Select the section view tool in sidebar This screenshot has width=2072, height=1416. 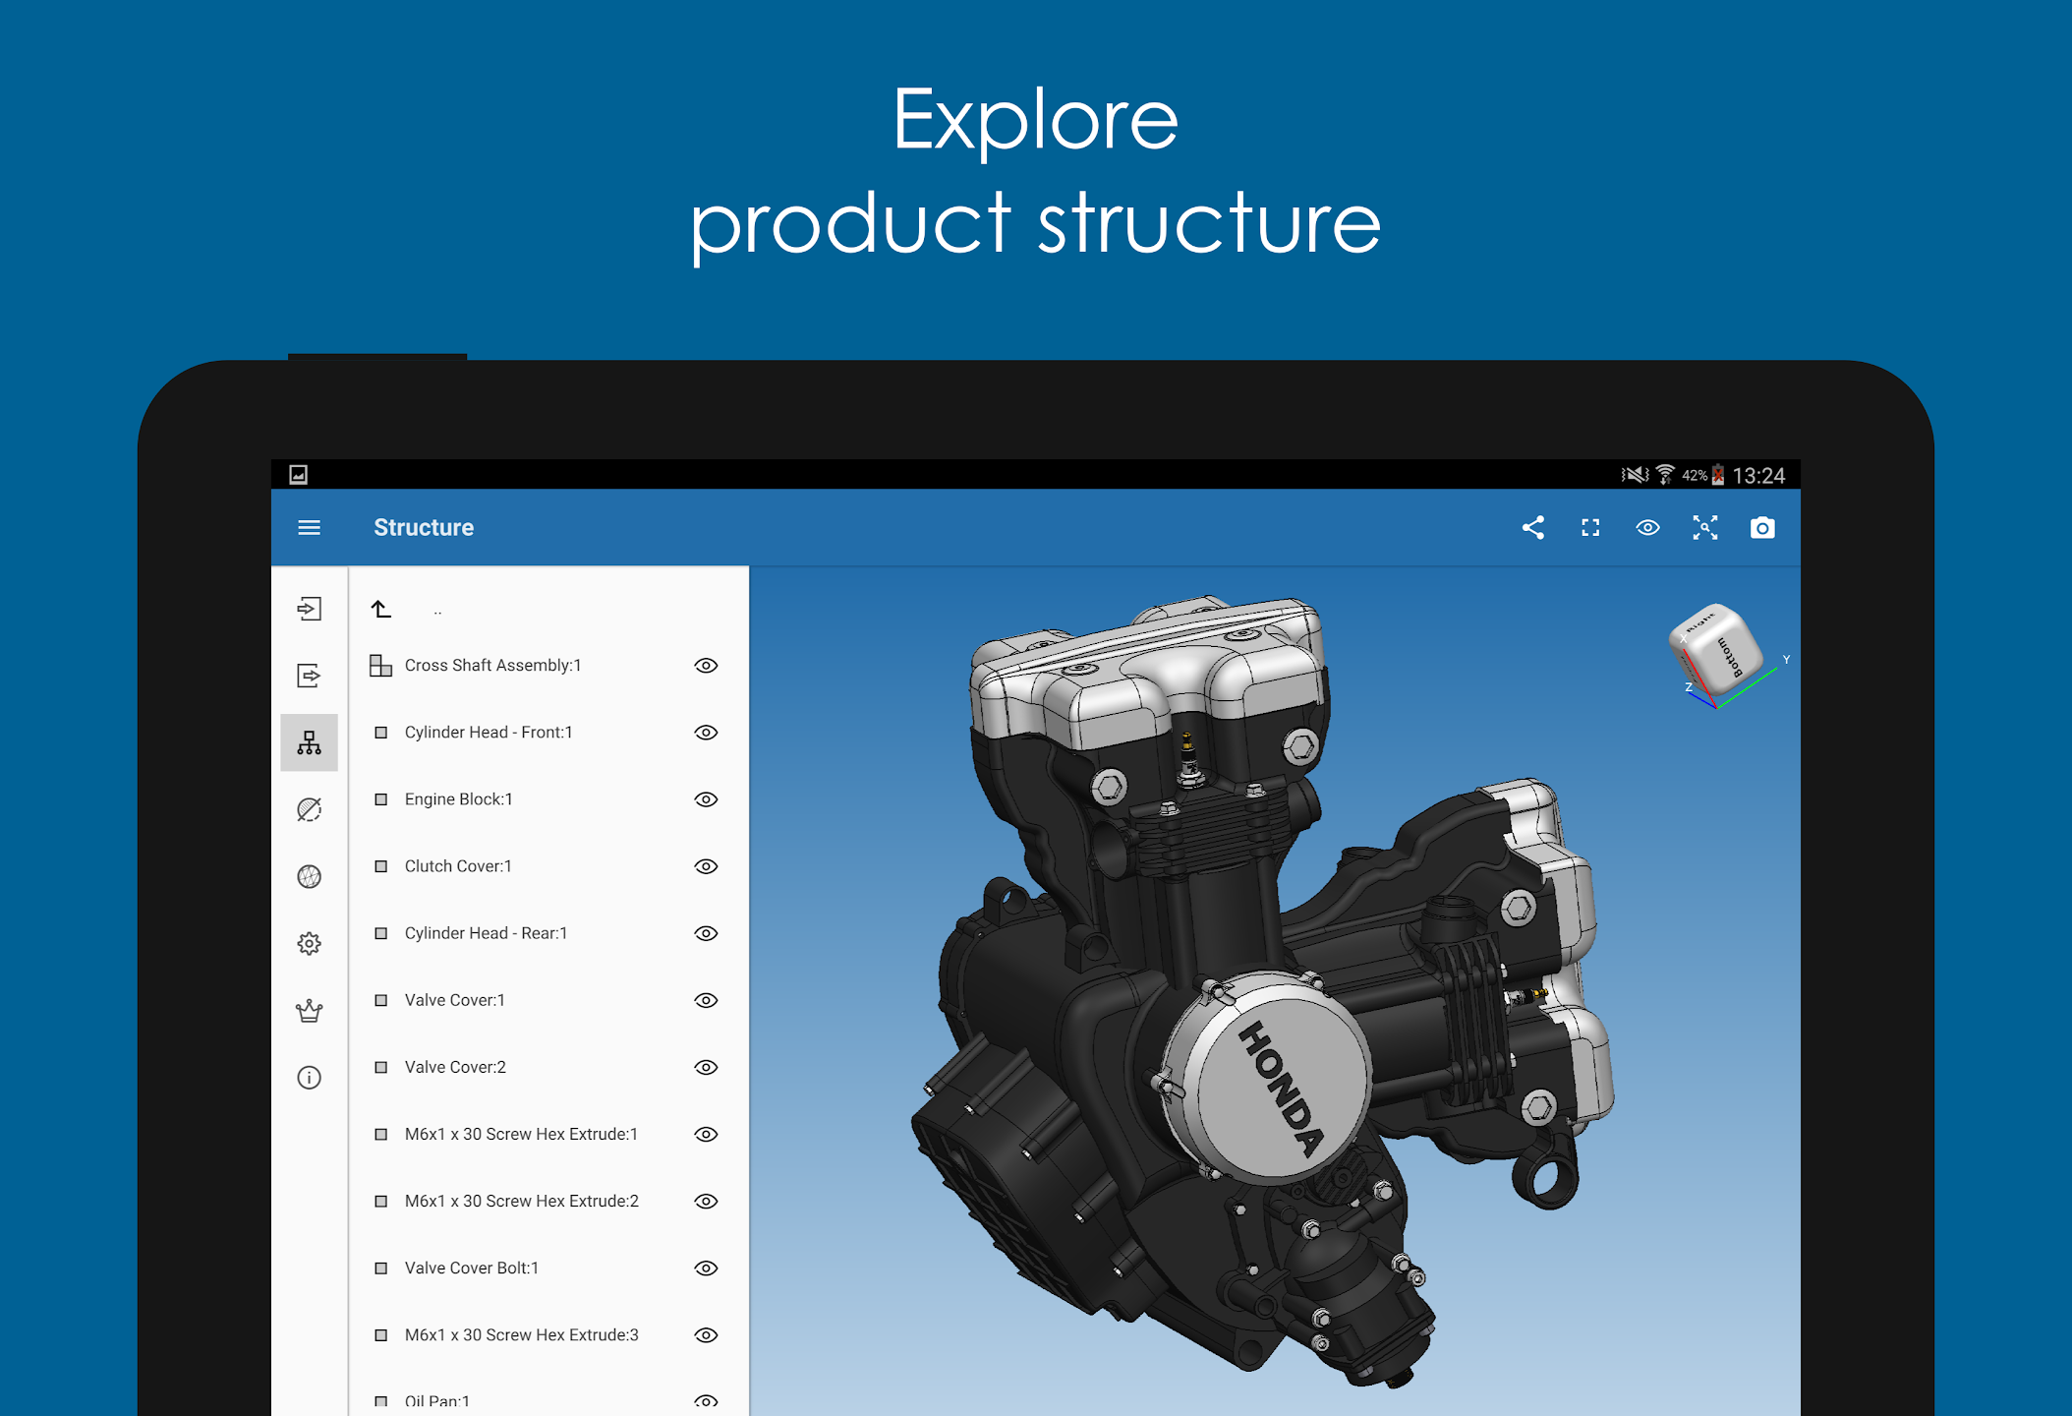coord(310,808)
